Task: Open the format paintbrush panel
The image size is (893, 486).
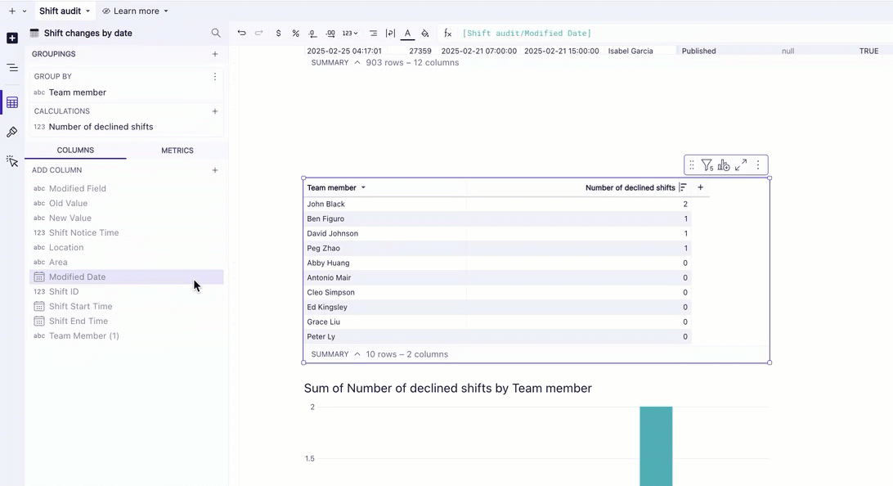Action: pos(12,133)
